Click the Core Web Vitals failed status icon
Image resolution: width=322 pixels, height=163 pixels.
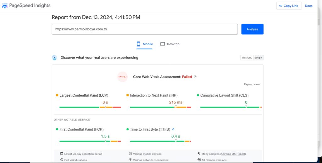122,77
